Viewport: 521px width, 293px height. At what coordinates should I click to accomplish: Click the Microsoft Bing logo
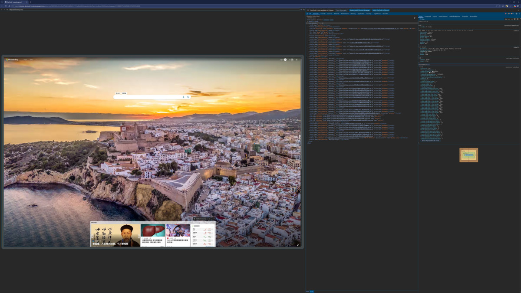point(12,59)
